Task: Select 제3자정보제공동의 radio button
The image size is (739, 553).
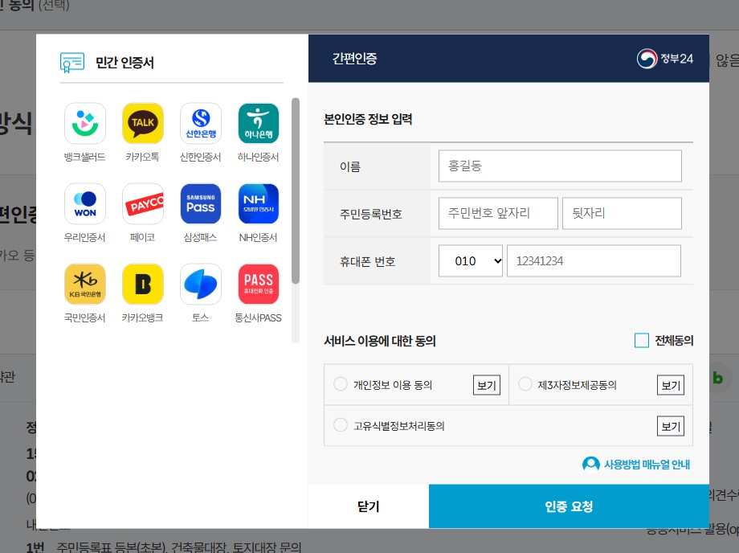Action: tap(525, 384)
